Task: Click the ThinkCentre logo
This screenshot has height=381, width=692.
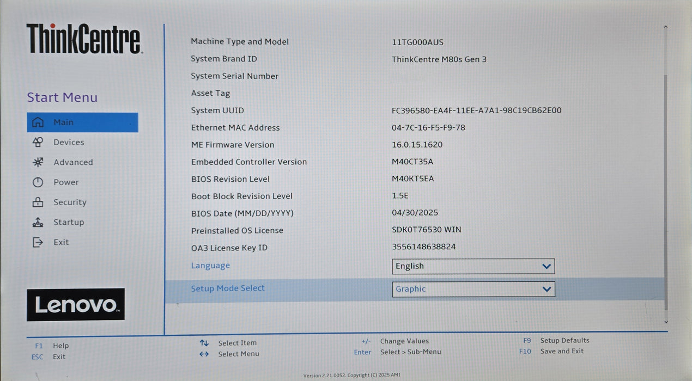Action: pyautogui.click(x=84, y=39)
